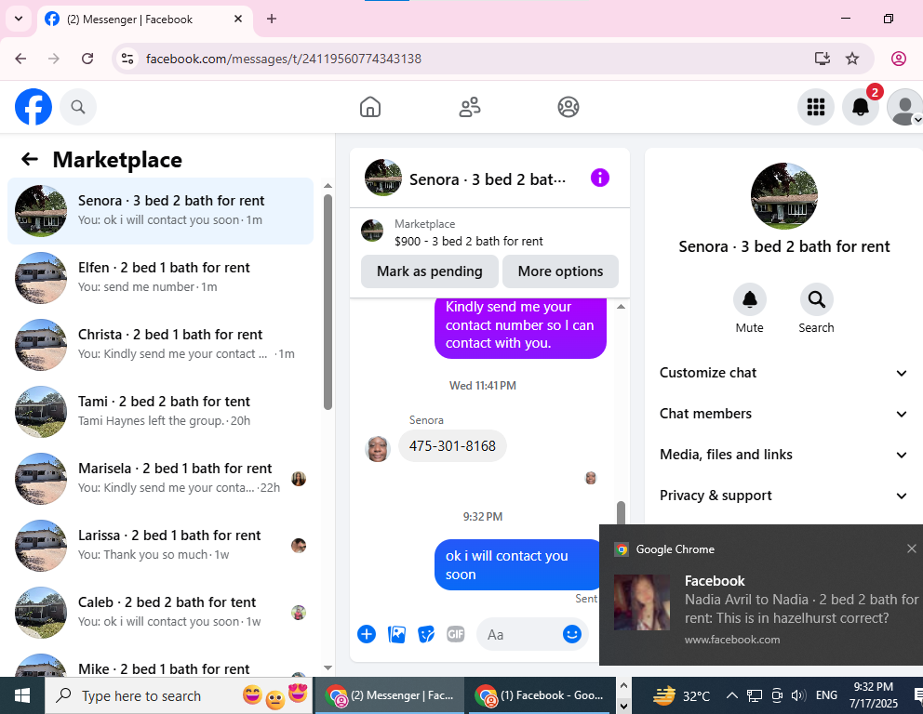Show hidden system tray icons chevron
This screenshot has height=714, width=923.
pos(731,695)
